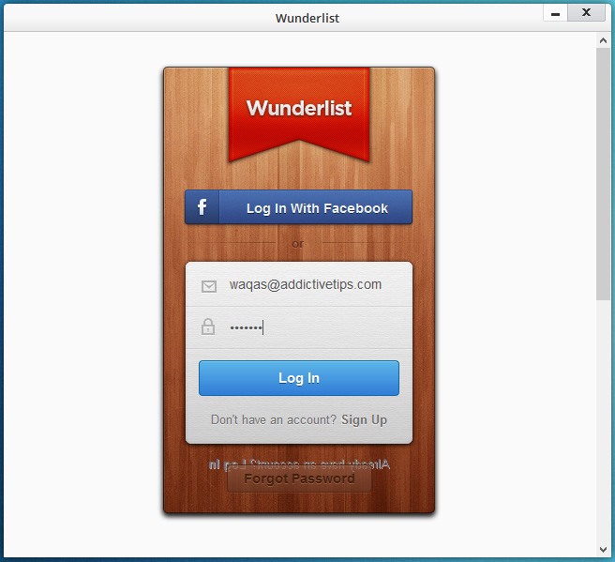Focus the waqas@addictivetips.com email field
The height and width of the screenshot is (562, 615).
pyautogui.click(x=299, y=284)
